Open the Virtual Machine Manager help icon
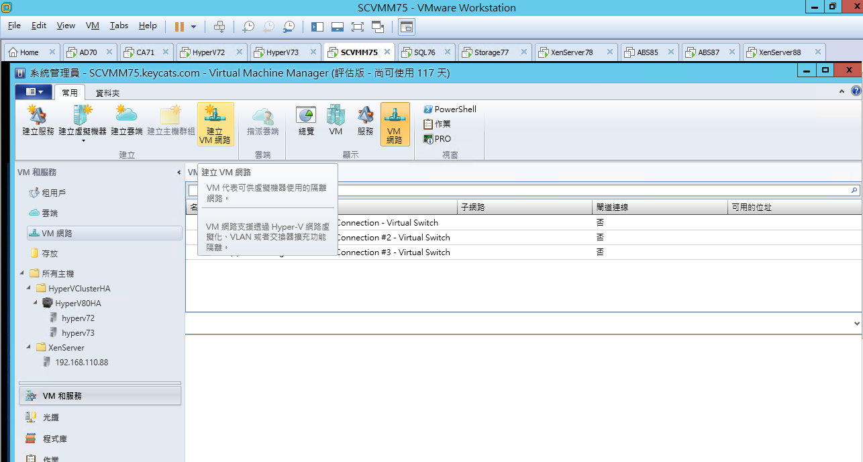863x462 pixels. click(856, 91)
